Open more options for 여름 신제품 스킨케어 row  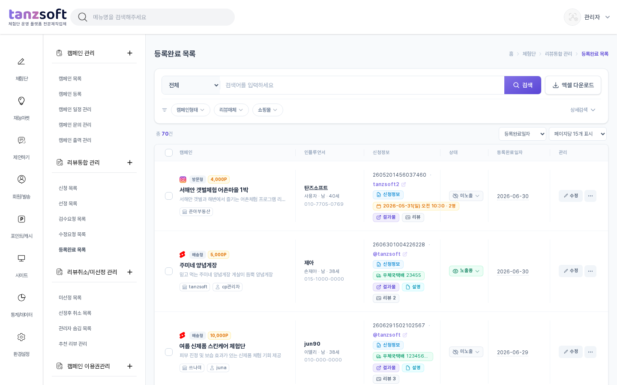point(590,352)
